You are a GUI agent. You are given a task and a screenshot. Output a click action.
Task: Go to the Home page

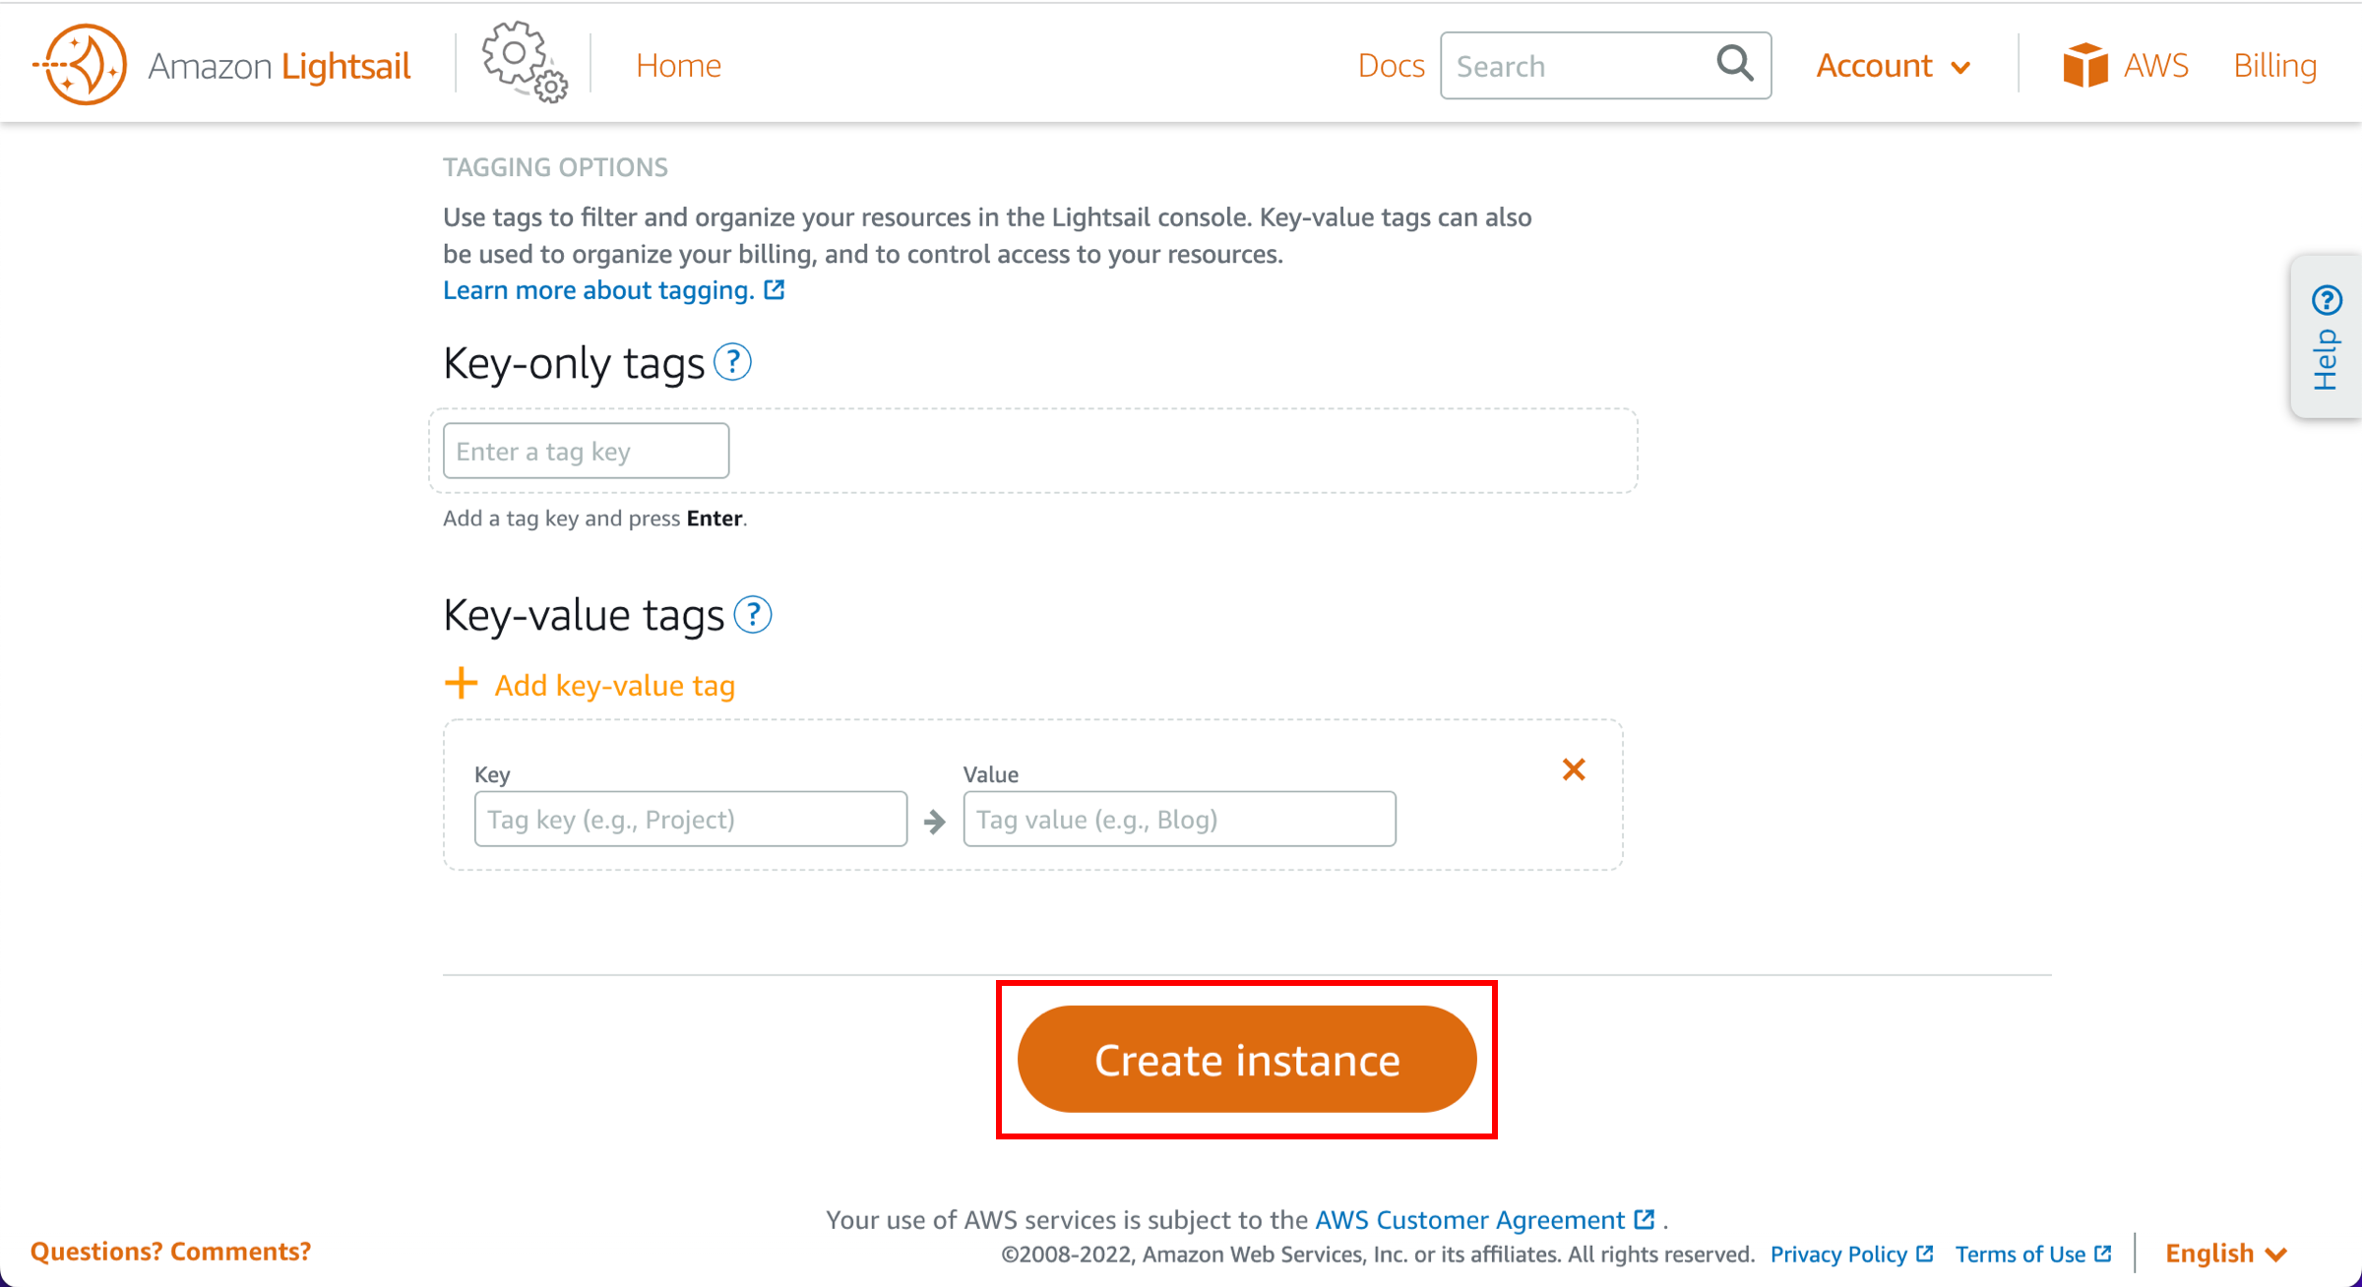pyautogui.click(x=678, y=65)
